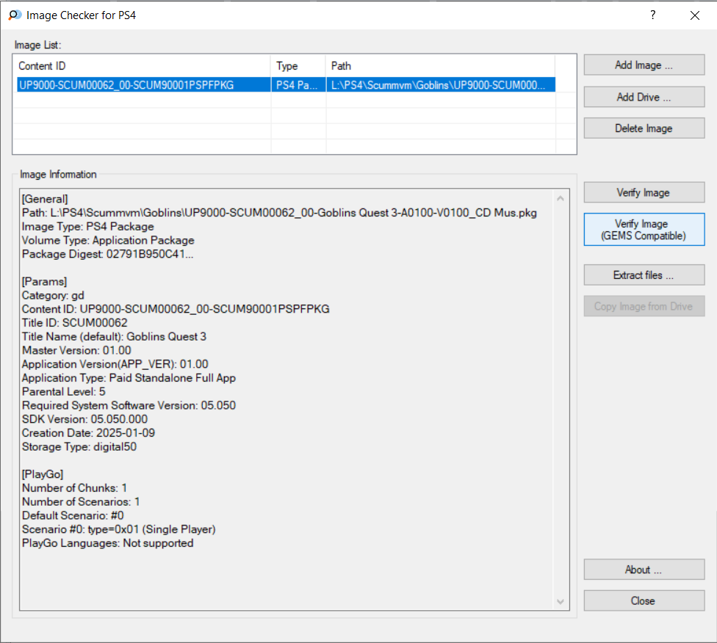The height and width of the screenshot is (643, 717).
Task: Run Verify Image (GEMS Compatible)
Action: click(x=644, y=230)
